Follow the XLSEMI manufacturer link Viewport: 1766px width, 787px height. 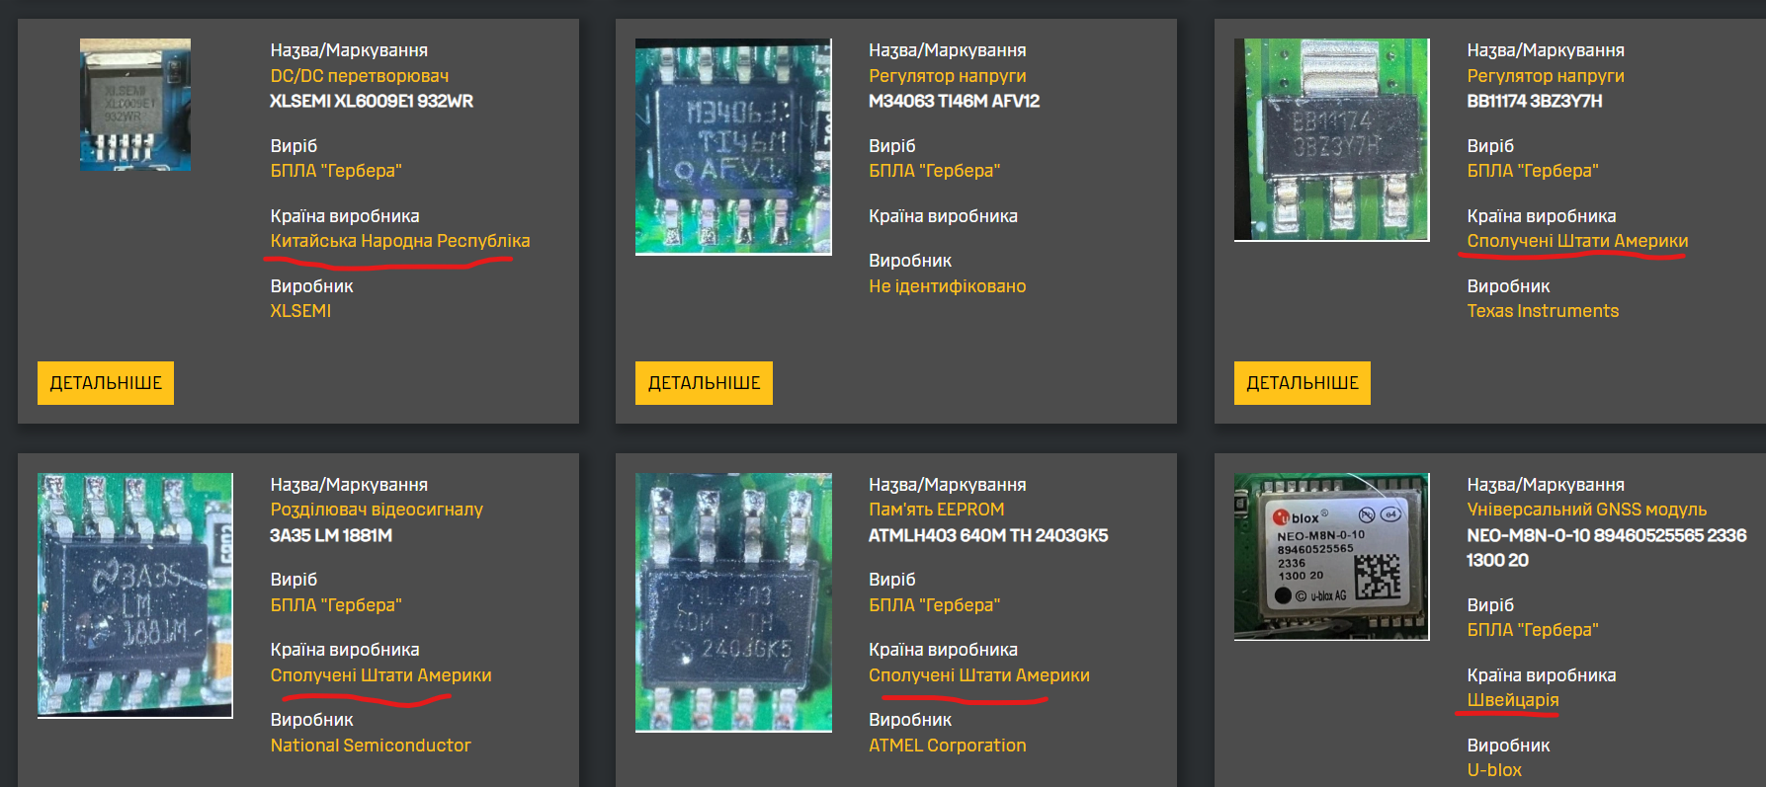300,311
